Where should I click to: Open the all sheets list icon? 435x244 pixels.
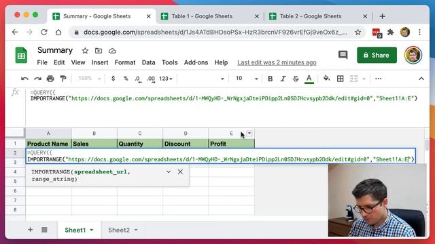click(x=44, y=230)
